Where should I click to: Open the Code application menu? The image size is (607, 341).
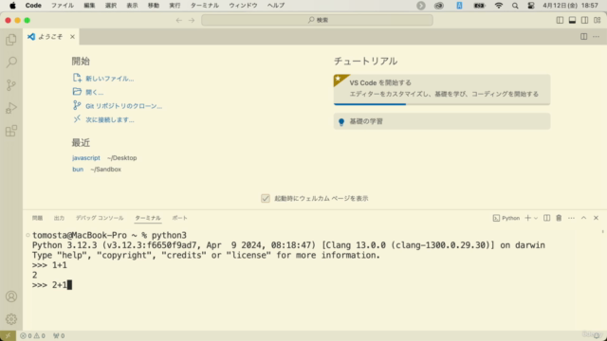pyautogui.click(x=33, y=6)
